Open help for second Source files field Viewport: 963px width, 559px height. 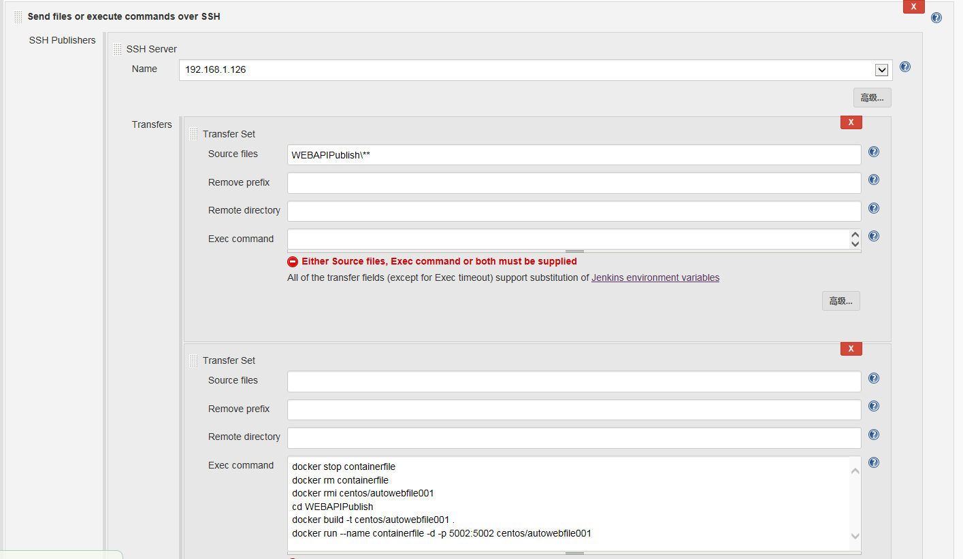(x=874, y=378)
